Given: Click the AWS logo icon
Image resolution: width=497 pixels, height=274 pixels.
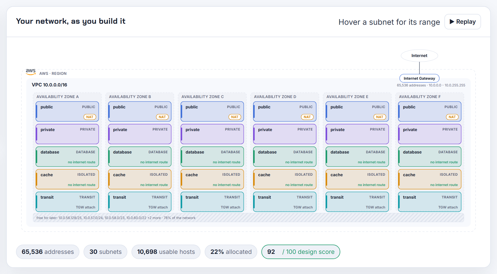Looking at the screenshot, I should pos(31,72).
